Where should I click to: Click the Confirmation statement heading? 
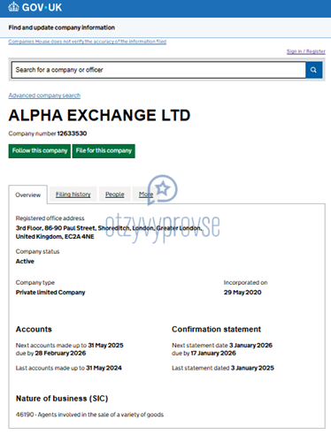pos(217,329)
